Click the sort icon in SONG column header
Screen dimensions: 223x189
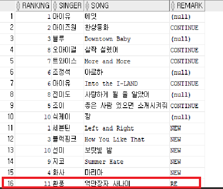coord(87,6)
